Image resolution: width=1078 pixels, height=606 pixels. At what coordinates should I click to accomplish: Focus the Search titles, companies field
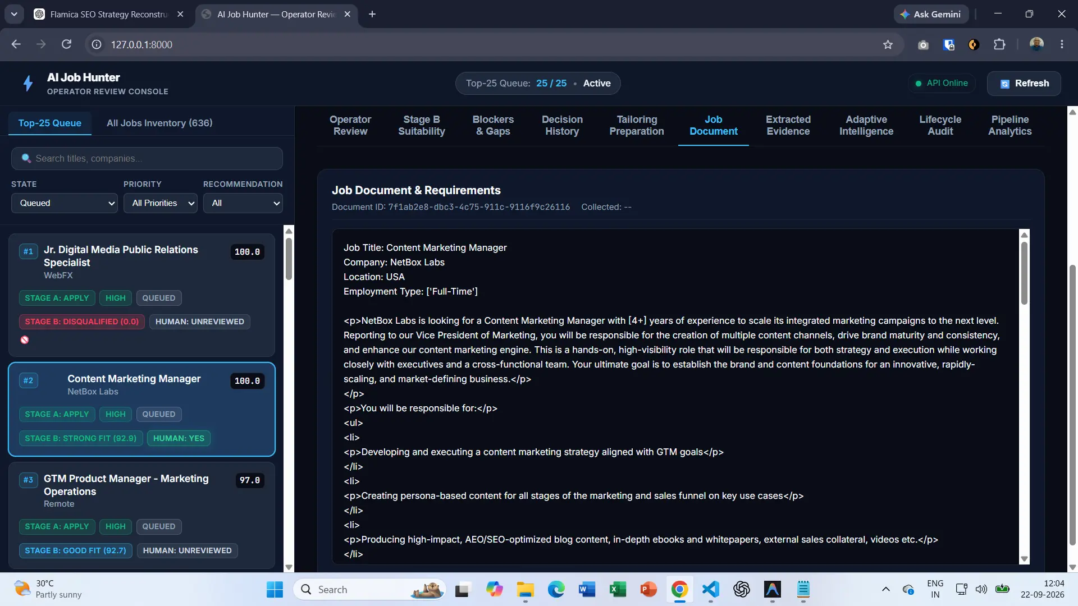point(147,159)
